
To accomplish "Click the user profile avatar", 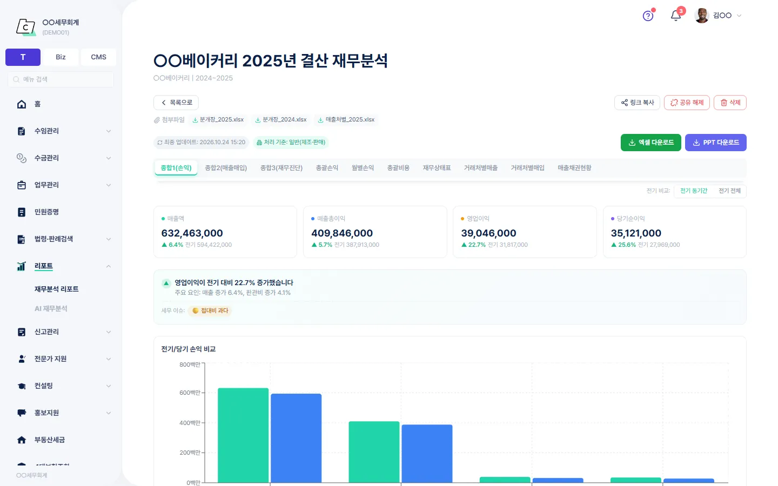I will 702,16.
